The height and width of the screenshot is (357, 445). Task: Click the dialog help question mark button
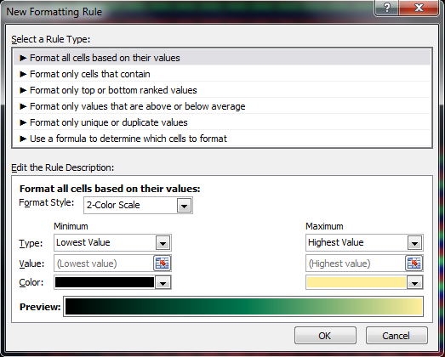(387, 8)
